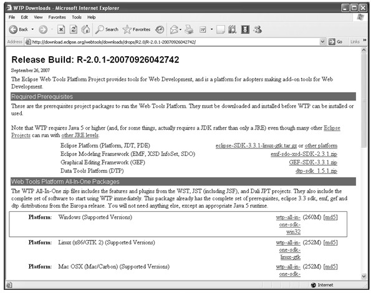Click the page icon in the Address bar

tap(28, 42)
